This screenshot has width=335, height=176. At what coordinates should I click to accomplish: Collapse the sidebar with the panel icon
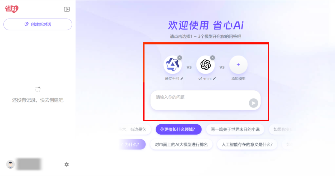67,9
